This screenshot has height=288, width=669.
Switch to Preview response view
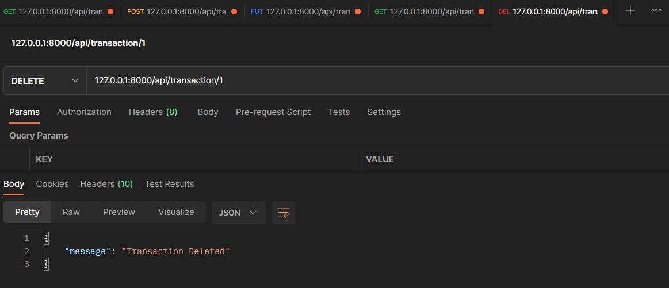119,212
